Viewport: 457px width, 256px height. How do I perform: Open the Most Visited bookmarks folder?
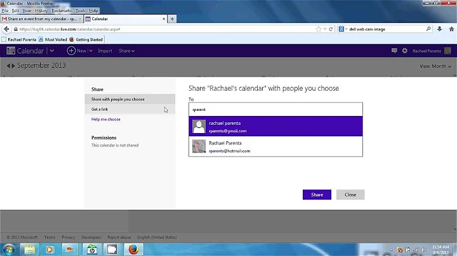(53, 39)
